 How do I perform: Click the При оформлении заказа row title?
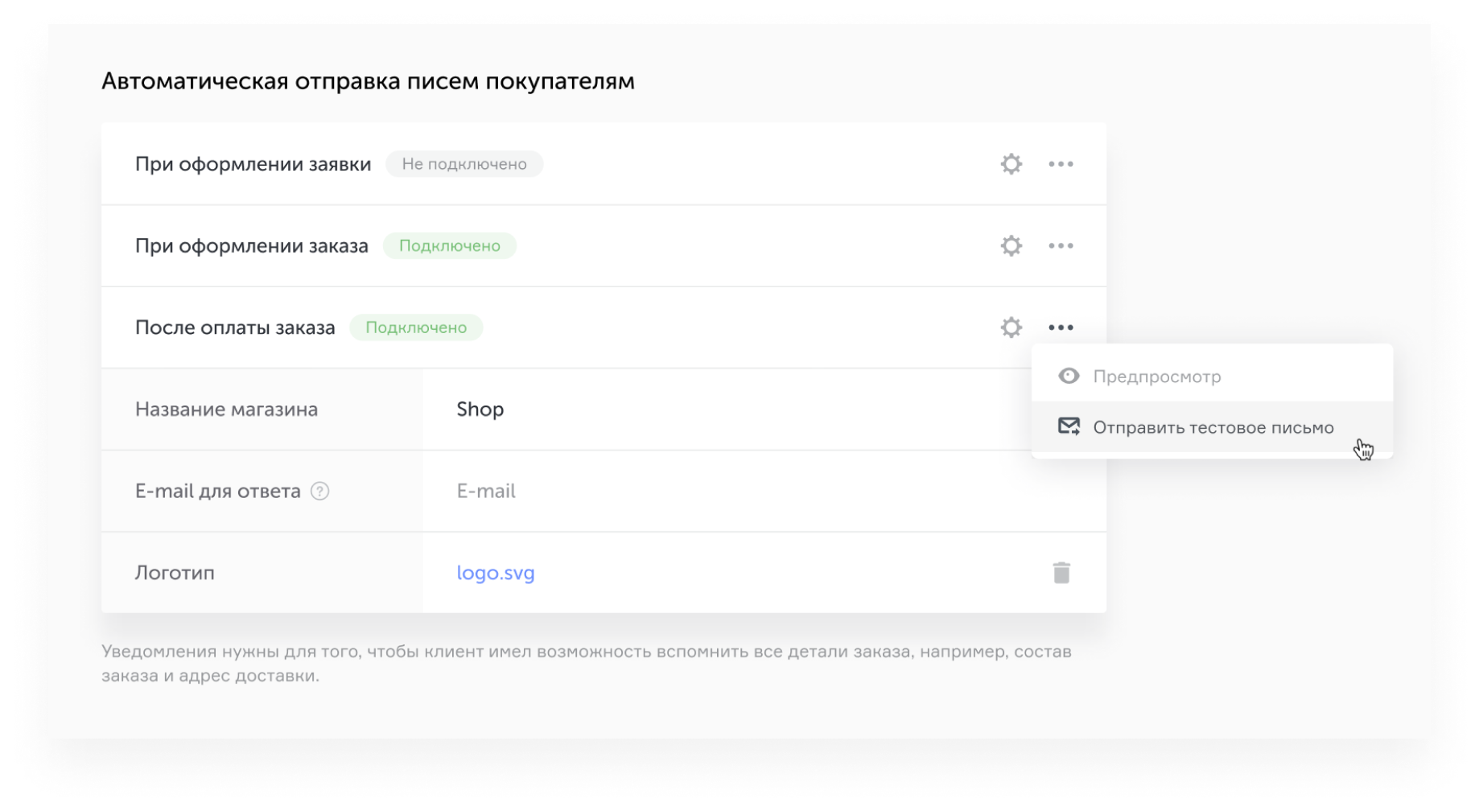coord(251,246)
